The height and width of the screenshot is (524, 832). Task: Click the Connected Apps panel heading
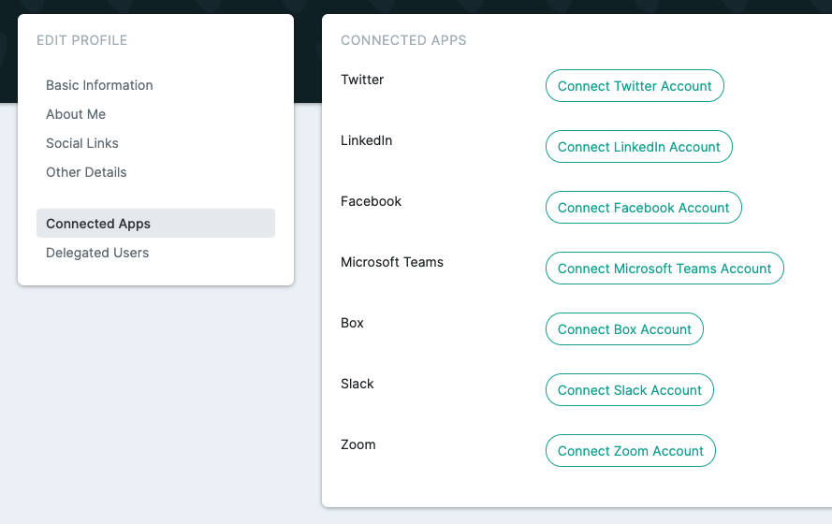[x=403, y=40]
